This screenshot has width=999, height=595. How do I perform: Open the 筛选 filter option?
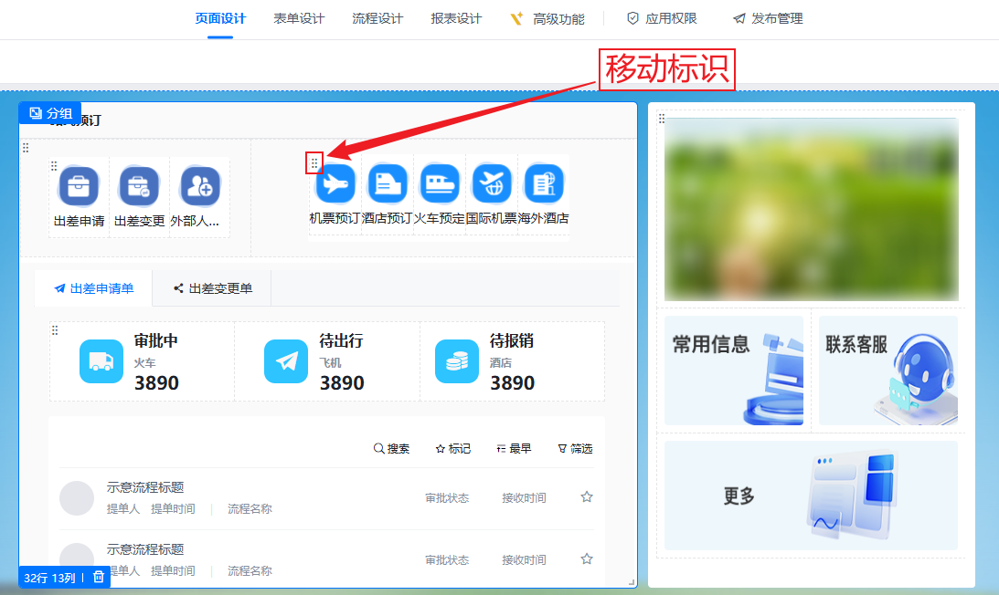575,449
